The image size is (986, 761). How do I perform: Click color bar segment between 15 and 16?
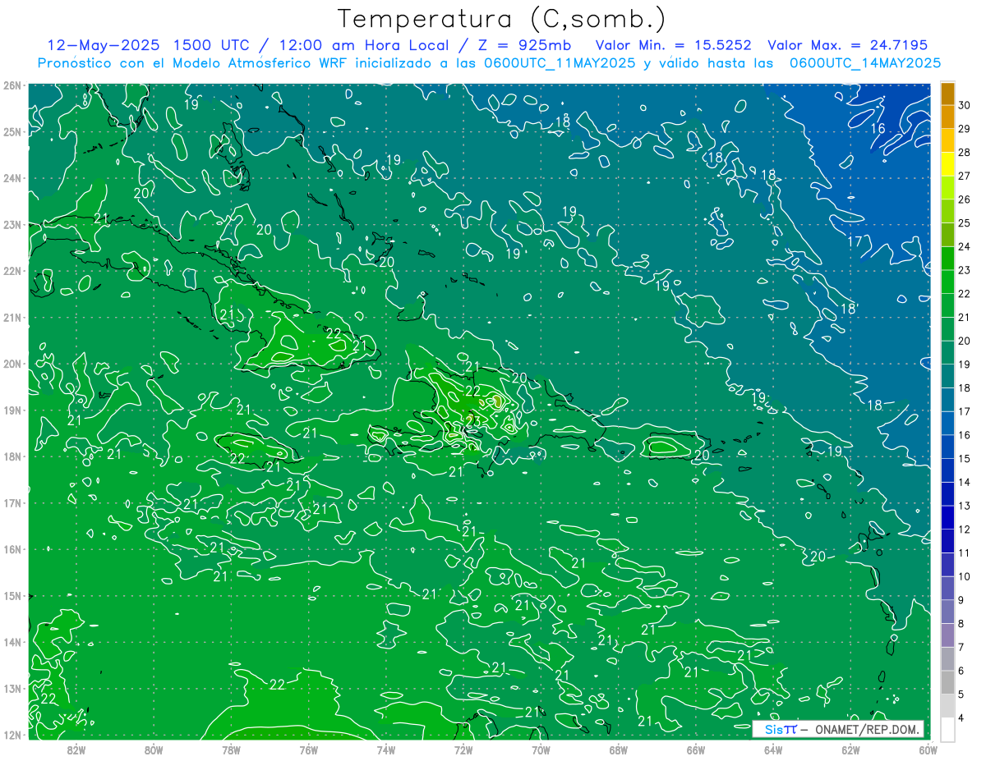click(x=947, y=447)
